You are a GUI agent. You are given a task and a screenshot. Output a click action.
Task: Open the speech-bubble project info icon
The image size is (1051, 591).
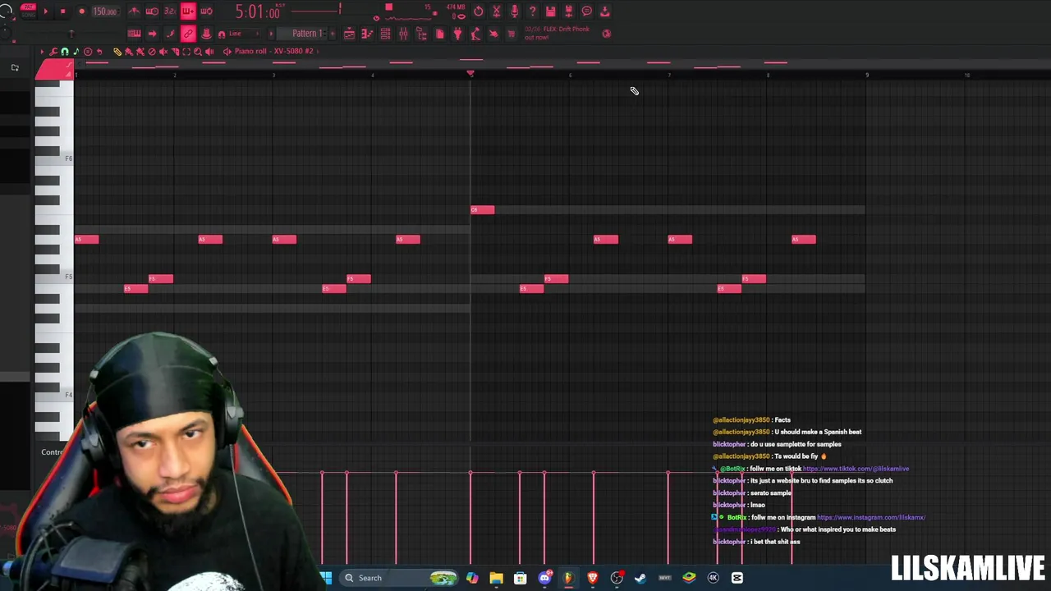[x=586, y=11]
